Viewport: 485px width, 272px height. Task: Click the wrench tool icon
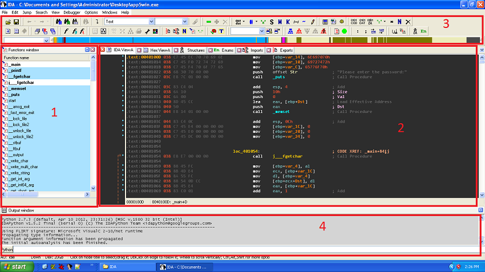click(x=147, y=31)
